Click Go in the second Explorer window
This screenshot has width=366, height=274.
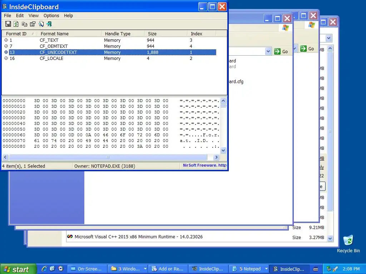point(307,49)
